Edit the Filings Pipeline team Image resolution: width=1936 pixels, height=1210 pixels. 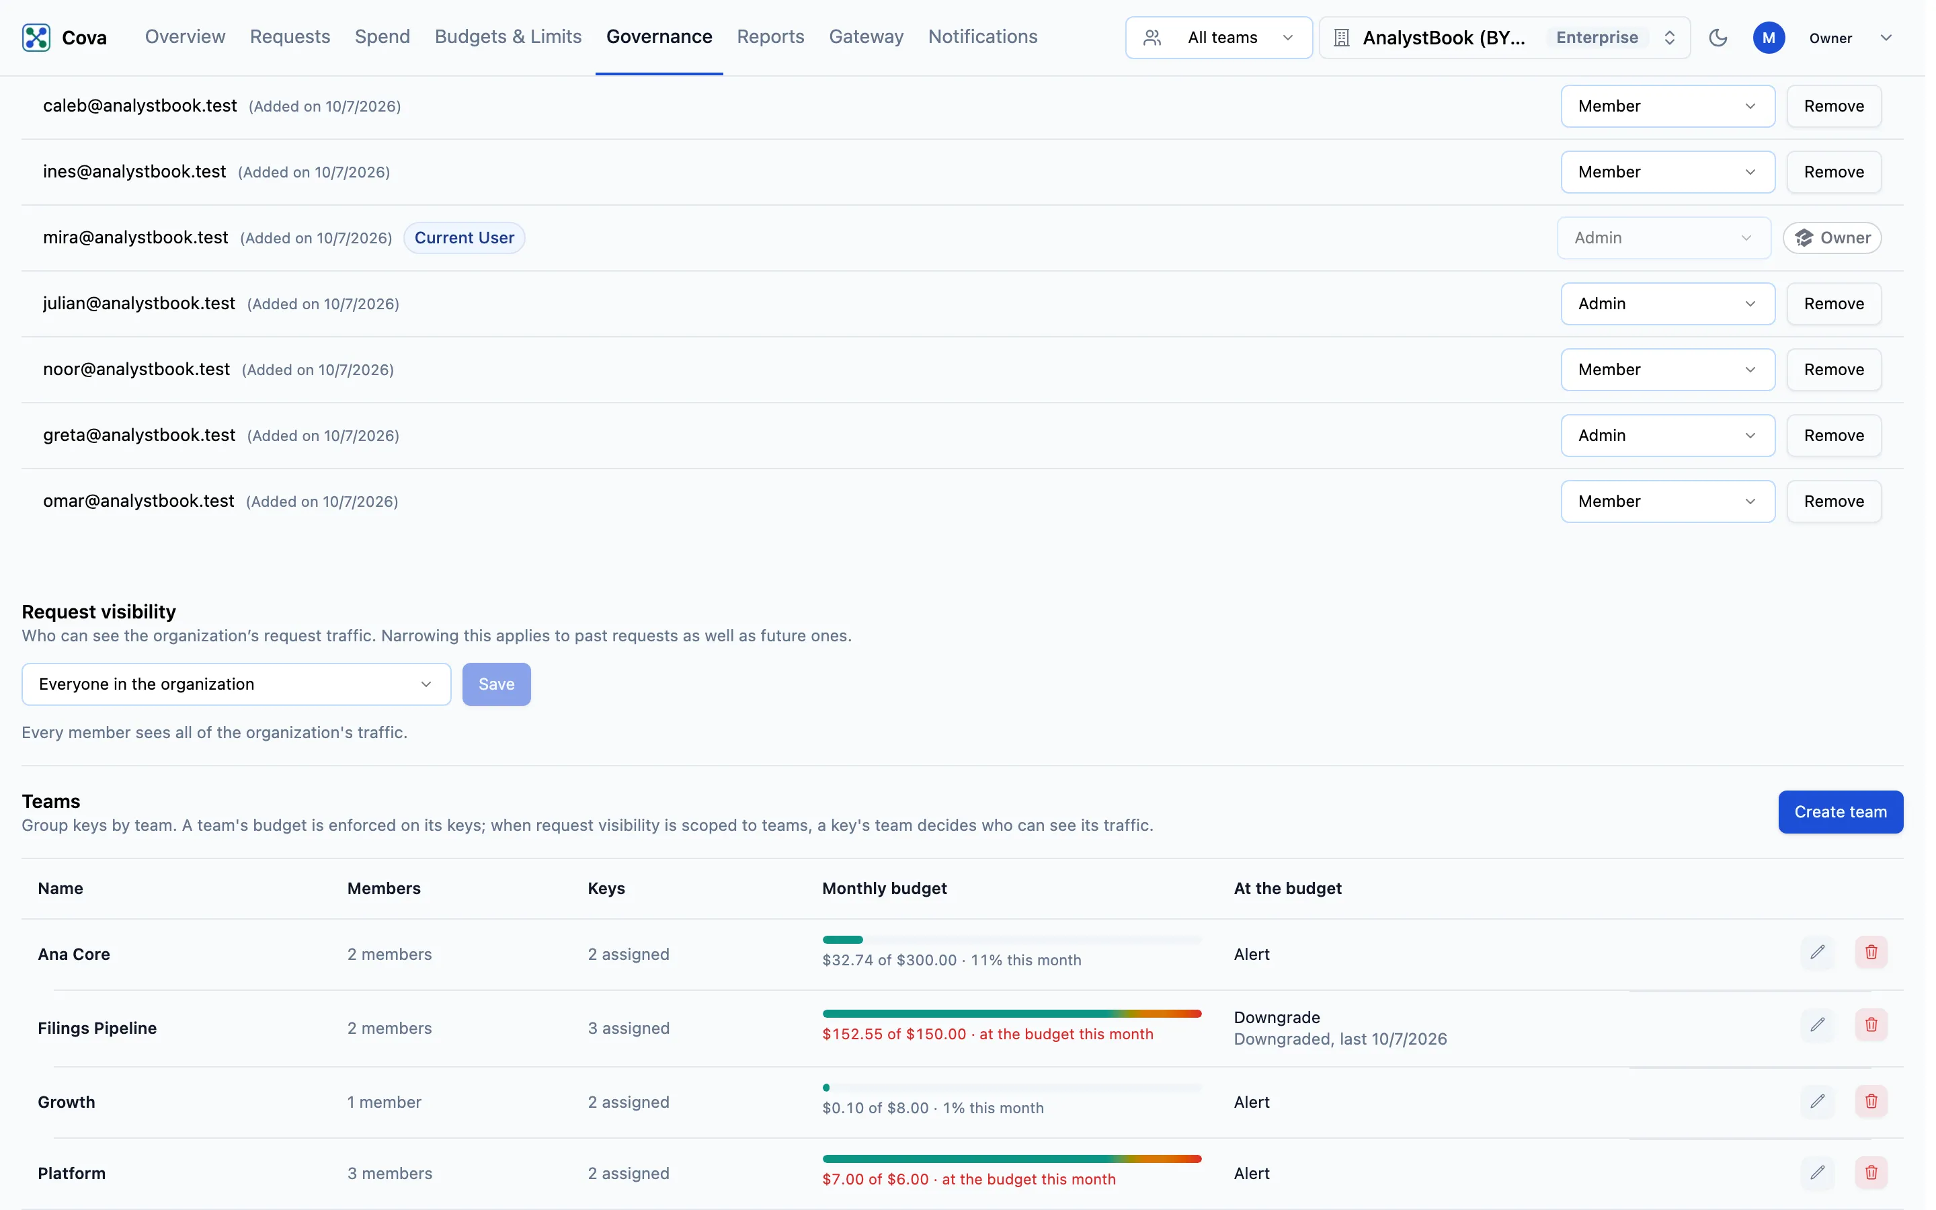[x=1818, y=1025]
